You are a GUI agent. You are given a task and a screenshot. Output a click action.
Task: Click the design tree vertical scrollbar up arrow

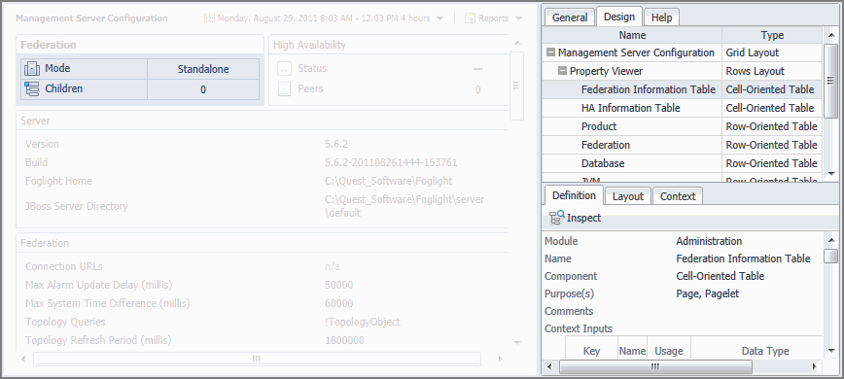coord(830,36)
